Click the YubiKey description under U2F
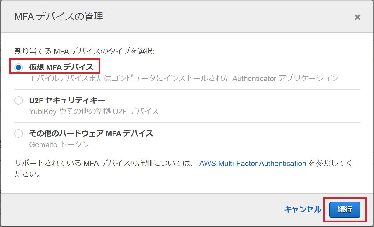 [43, 111]
